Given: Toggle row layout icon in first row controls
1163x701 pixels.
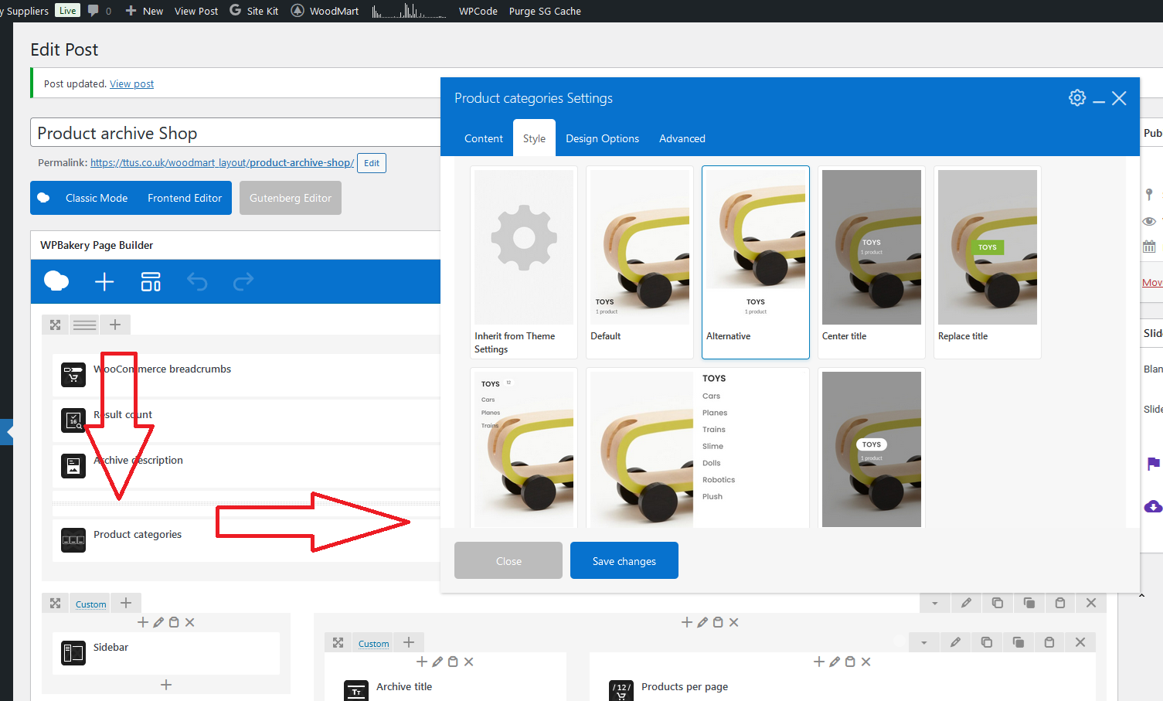Looking at the screenshot, I should (85, 325).
